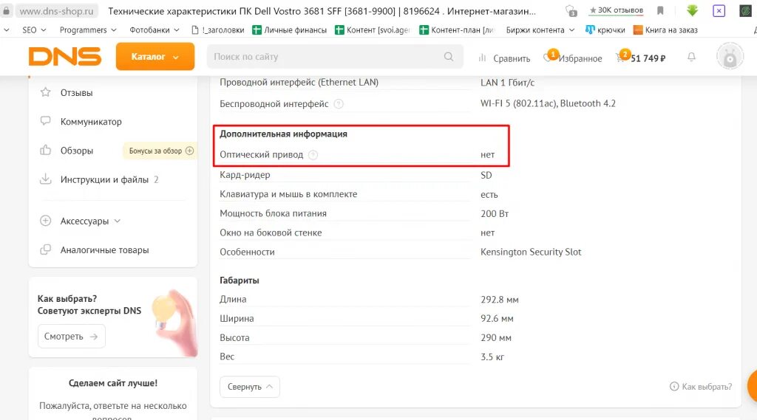Image resolution: width=757 pixels, height=420 pixels.
Task: Click the download icon beside Инструкции и файлы
Action: pos(45,179)
